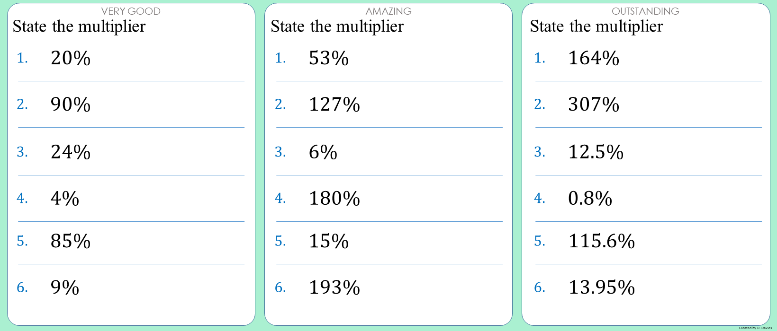777x331 pixels.
Task: Click the 180% percentage
Action: 334,199
